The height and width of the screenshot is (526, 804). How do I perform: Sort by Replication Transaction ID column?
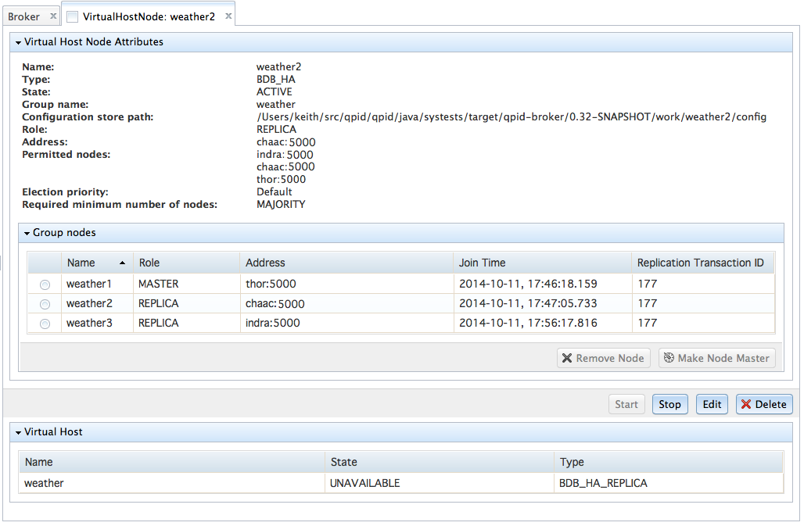tap(700, 263)
